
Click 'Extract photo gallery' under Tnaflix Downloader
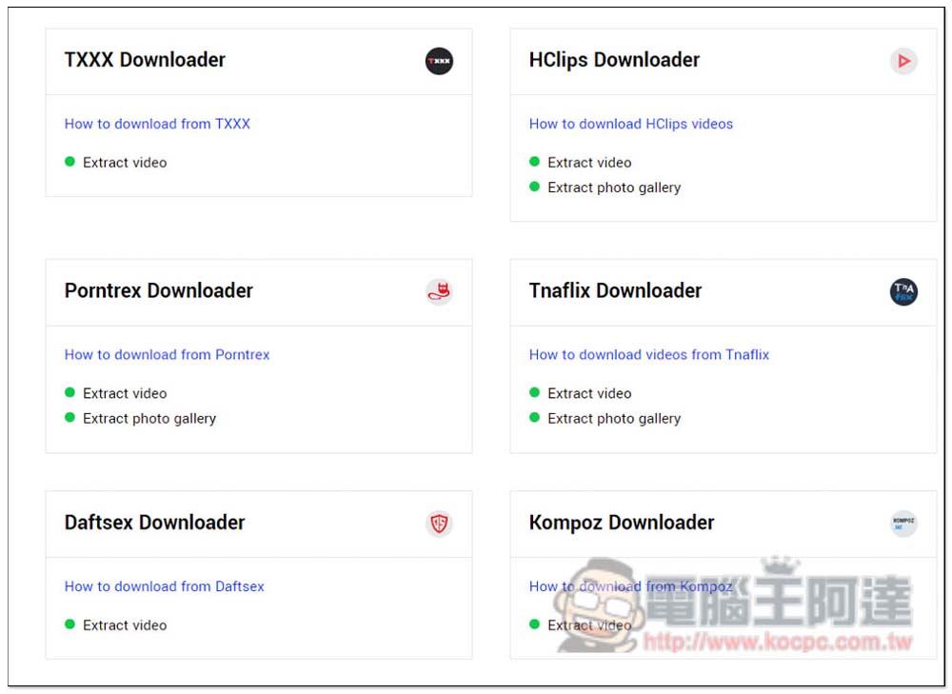(x=614, y=419)
